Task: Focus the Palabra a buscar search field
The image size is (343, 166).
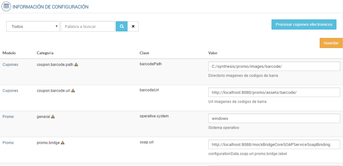Action: (88, 26)
